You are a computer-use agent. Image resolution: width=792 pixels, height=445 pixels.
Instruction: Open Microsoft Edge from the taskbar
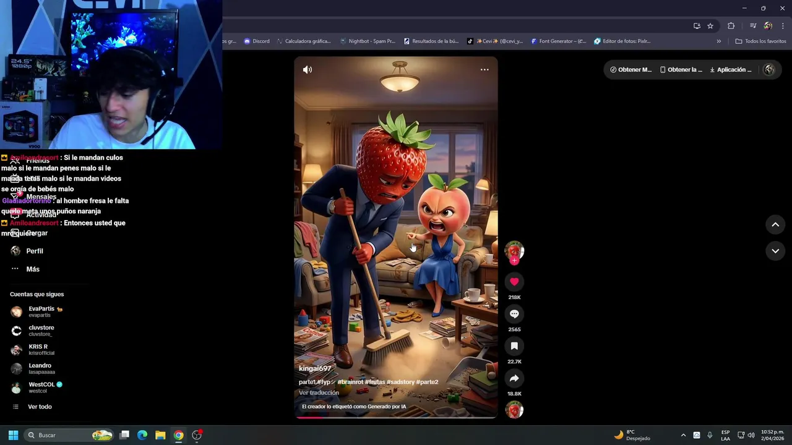(142, 435)
